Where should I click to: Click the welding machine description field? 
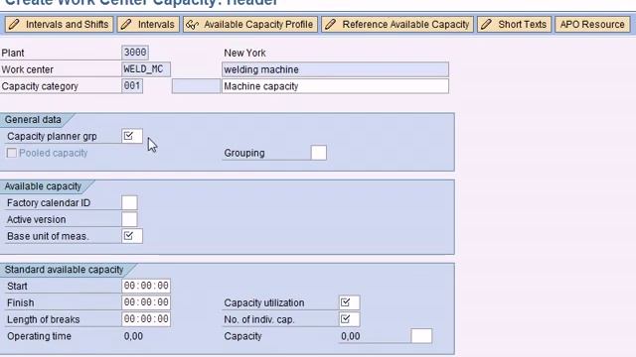(336, 69)
